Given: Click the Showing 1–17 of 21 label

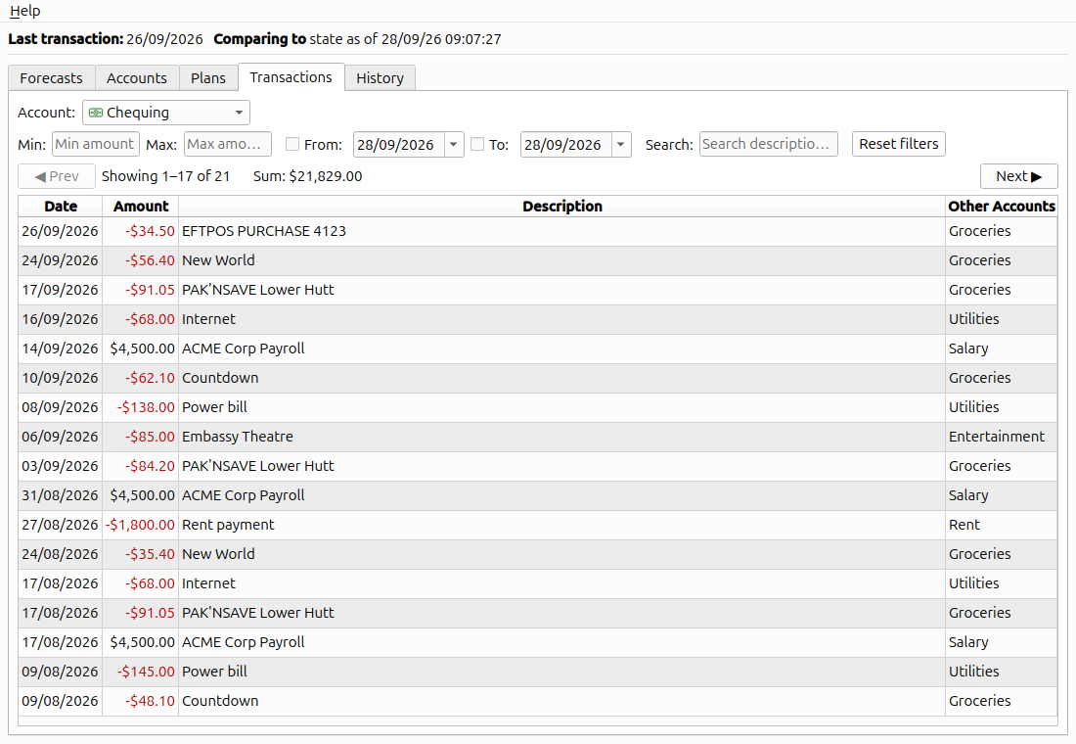Looking at the screenshot, I should 166,176.
